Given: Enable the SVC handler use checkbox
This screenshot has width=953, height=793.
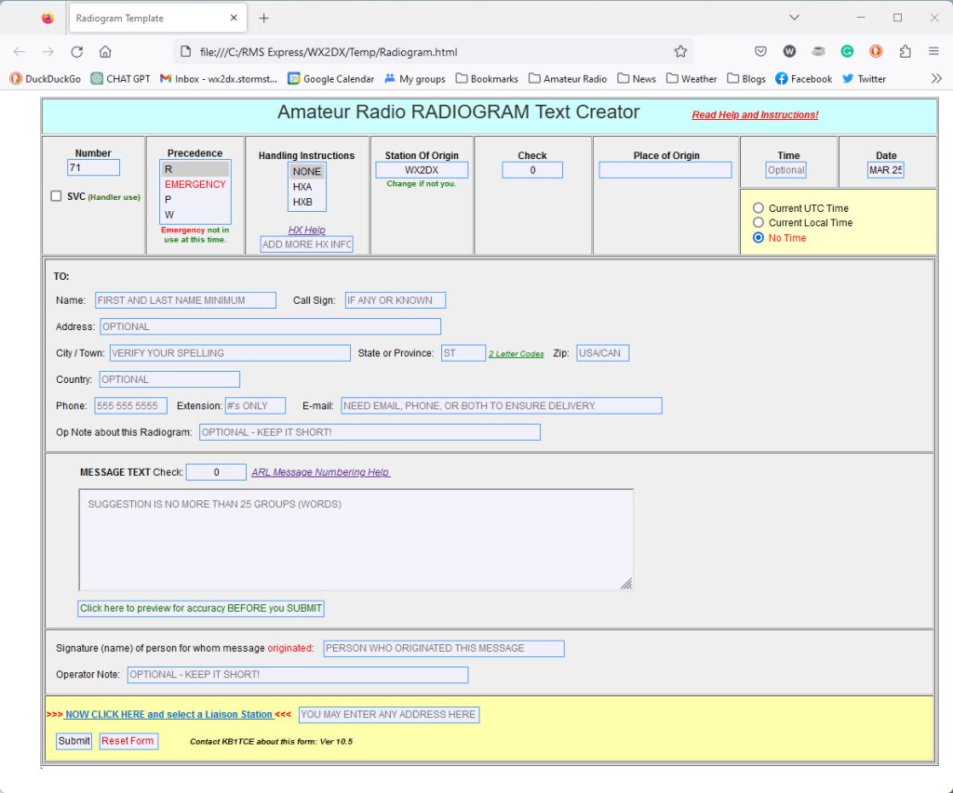Looking at the screenshot, I should coord(57,196).
